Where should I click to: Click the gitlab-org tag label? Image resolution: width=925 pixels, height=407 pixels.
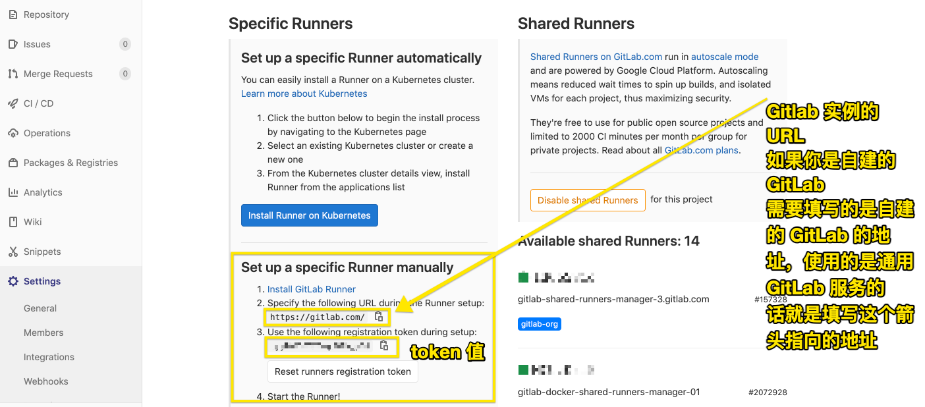pyautogui.click(x=540, y=324)
